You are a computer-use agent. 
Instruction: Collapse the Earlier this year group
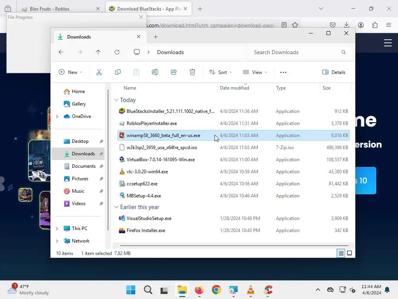[116, 207]
